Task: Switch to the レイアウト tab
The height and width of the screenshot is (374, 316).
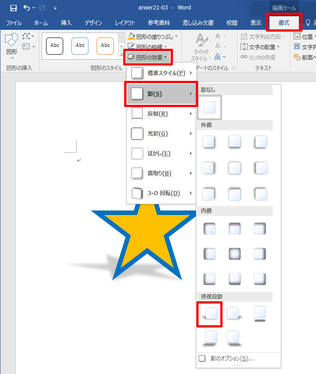Action: [125, 23]
